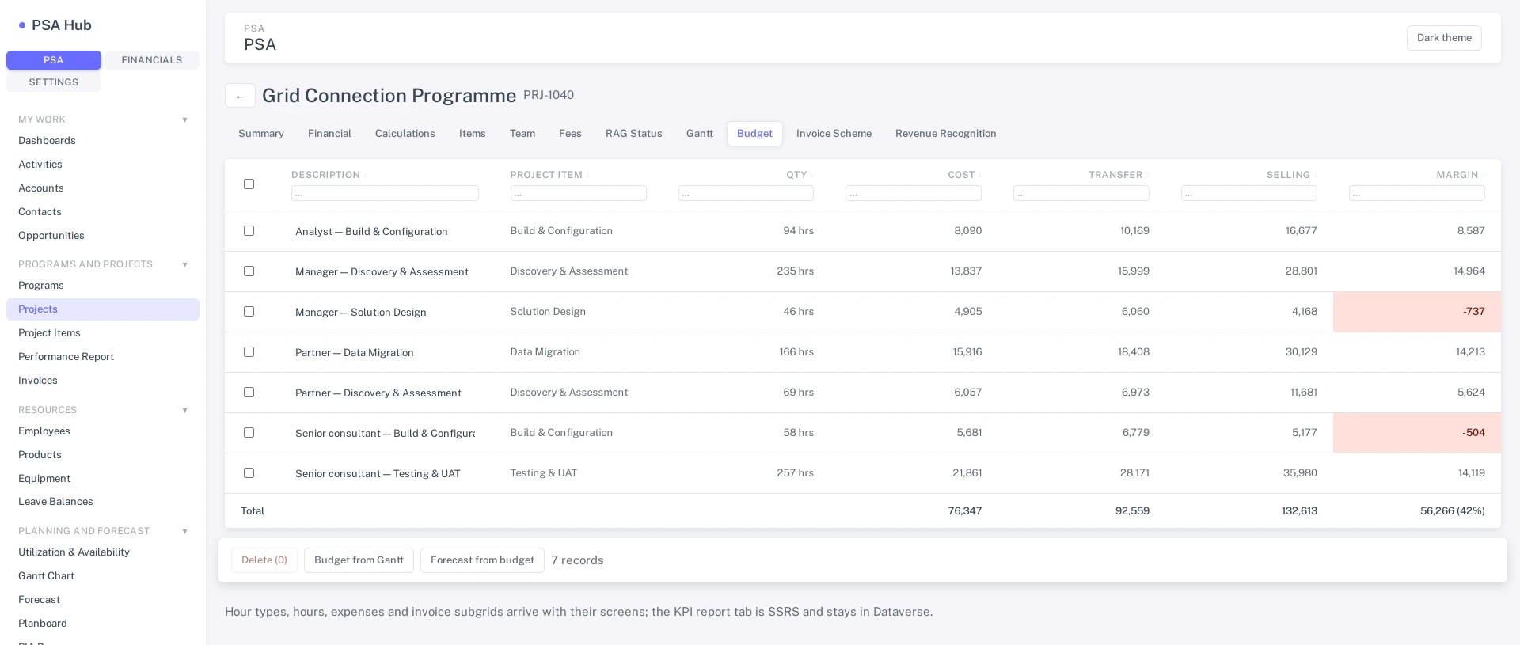Select the Partner — Data Migration row checkbox

click(249, 352)
